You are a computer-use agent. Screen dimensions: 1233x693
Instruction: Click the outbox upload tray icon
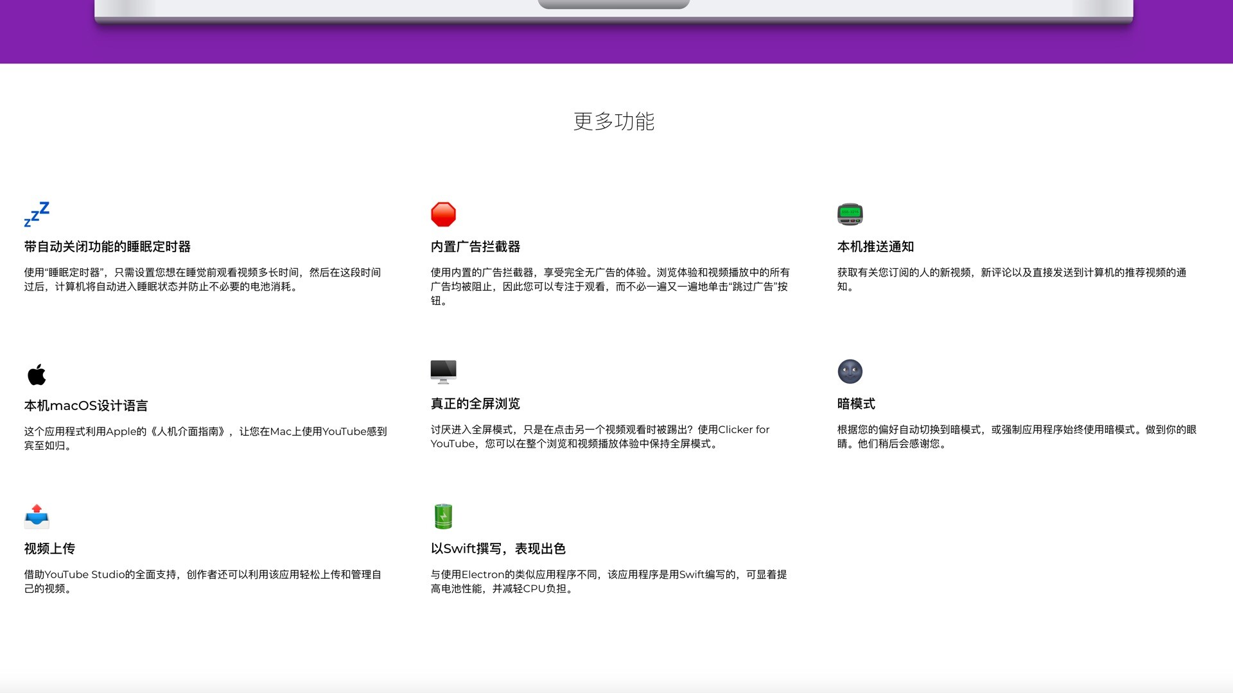tap(37, 517)
